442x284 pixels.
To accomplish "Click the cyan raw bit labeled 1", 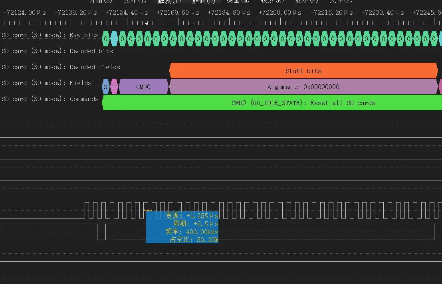I will (x=114, y=39).
